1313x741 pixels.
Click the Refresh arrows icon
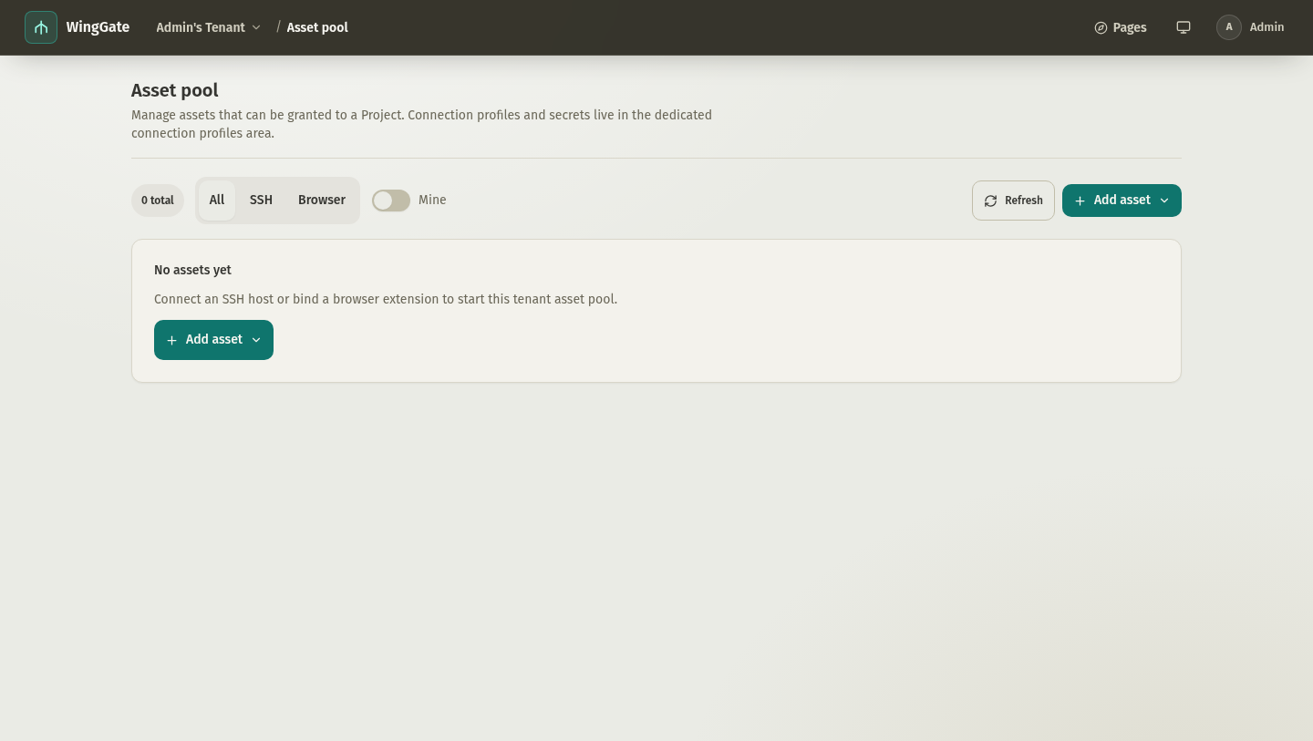point(990,201)
